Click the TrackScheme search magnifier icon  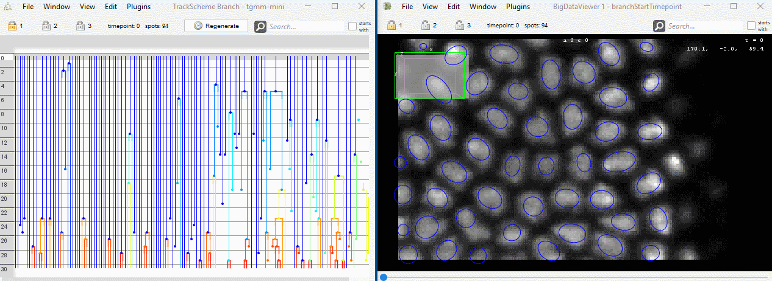(260, 26)
